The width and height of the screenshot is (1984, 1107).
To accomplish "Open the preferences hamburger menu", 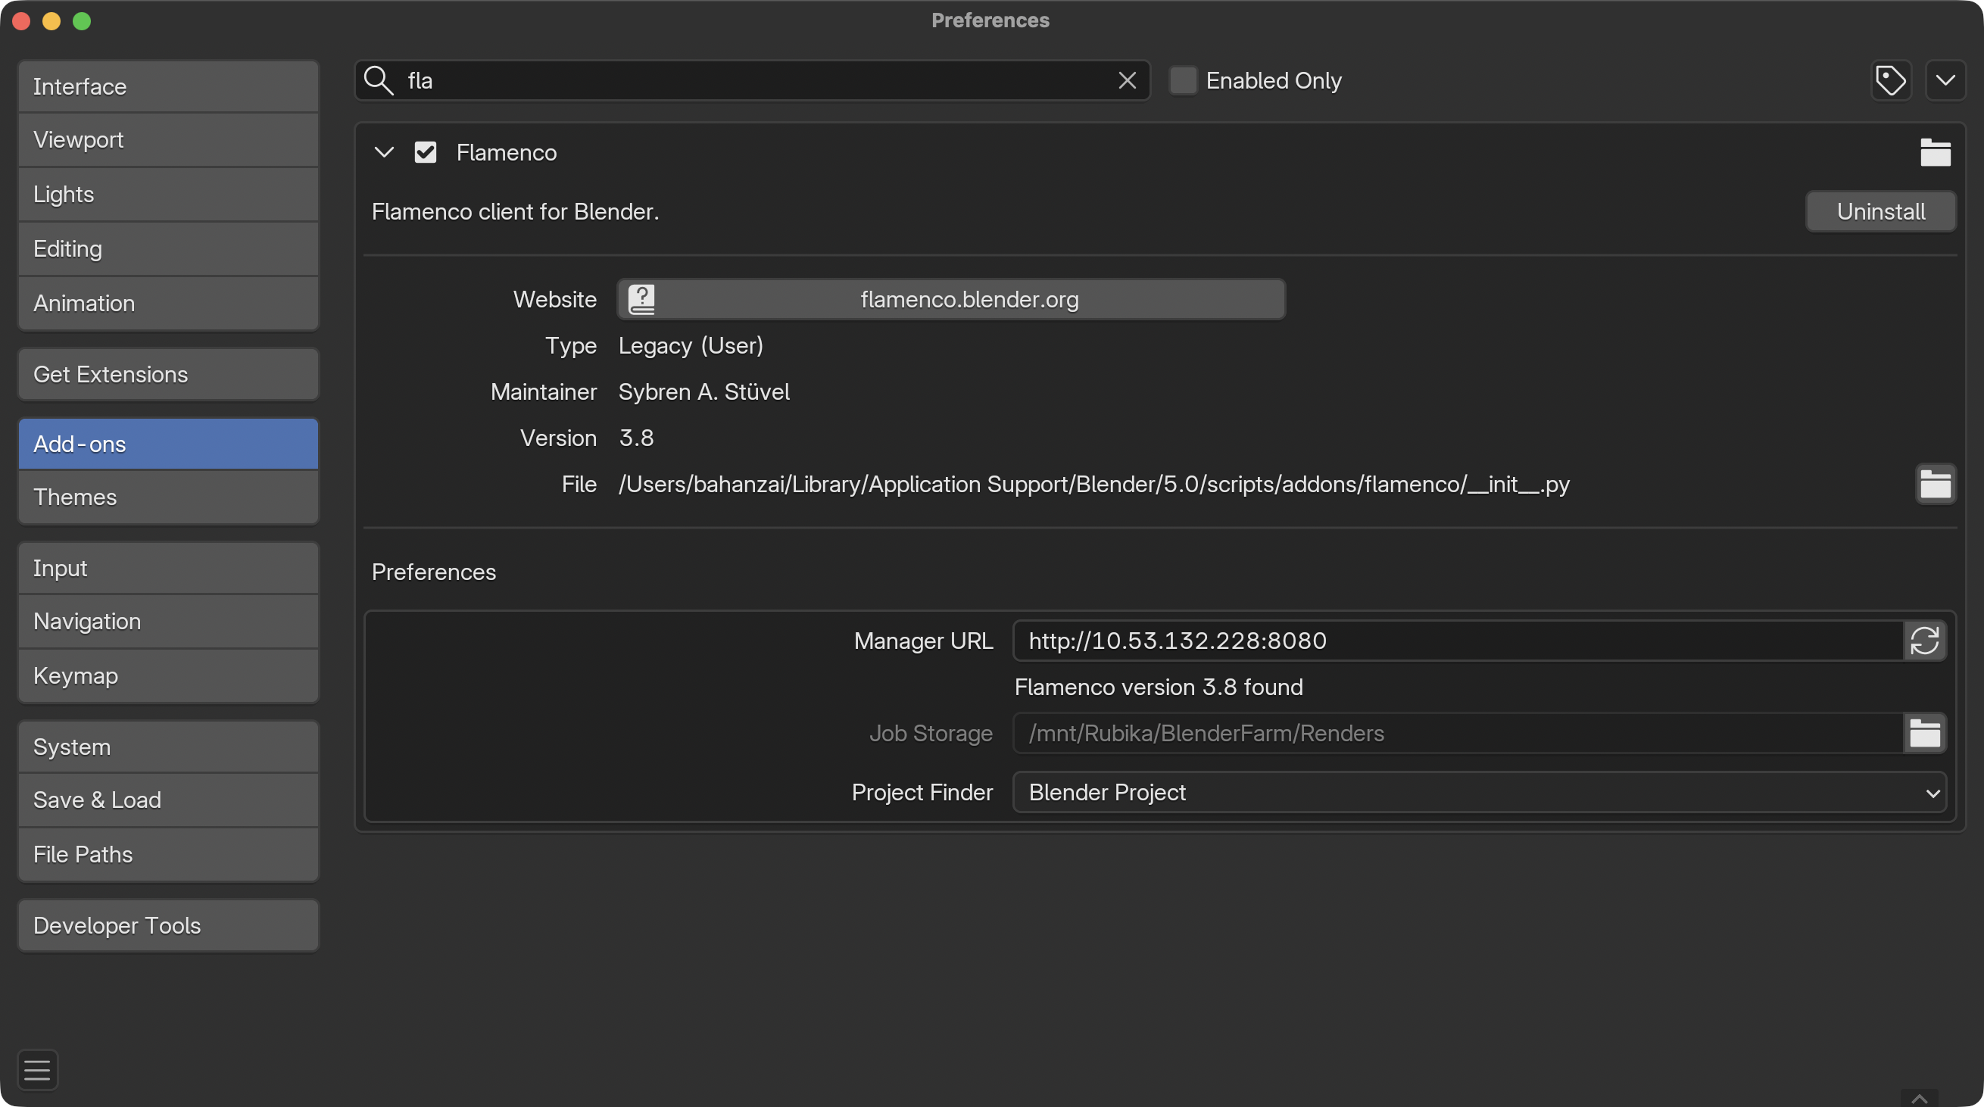I will coord(37,1069).
